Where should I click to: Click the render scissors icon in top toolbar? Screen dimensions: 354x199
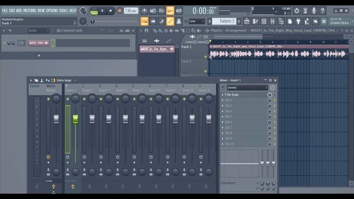pyautogui.click(x=305, y=11)
